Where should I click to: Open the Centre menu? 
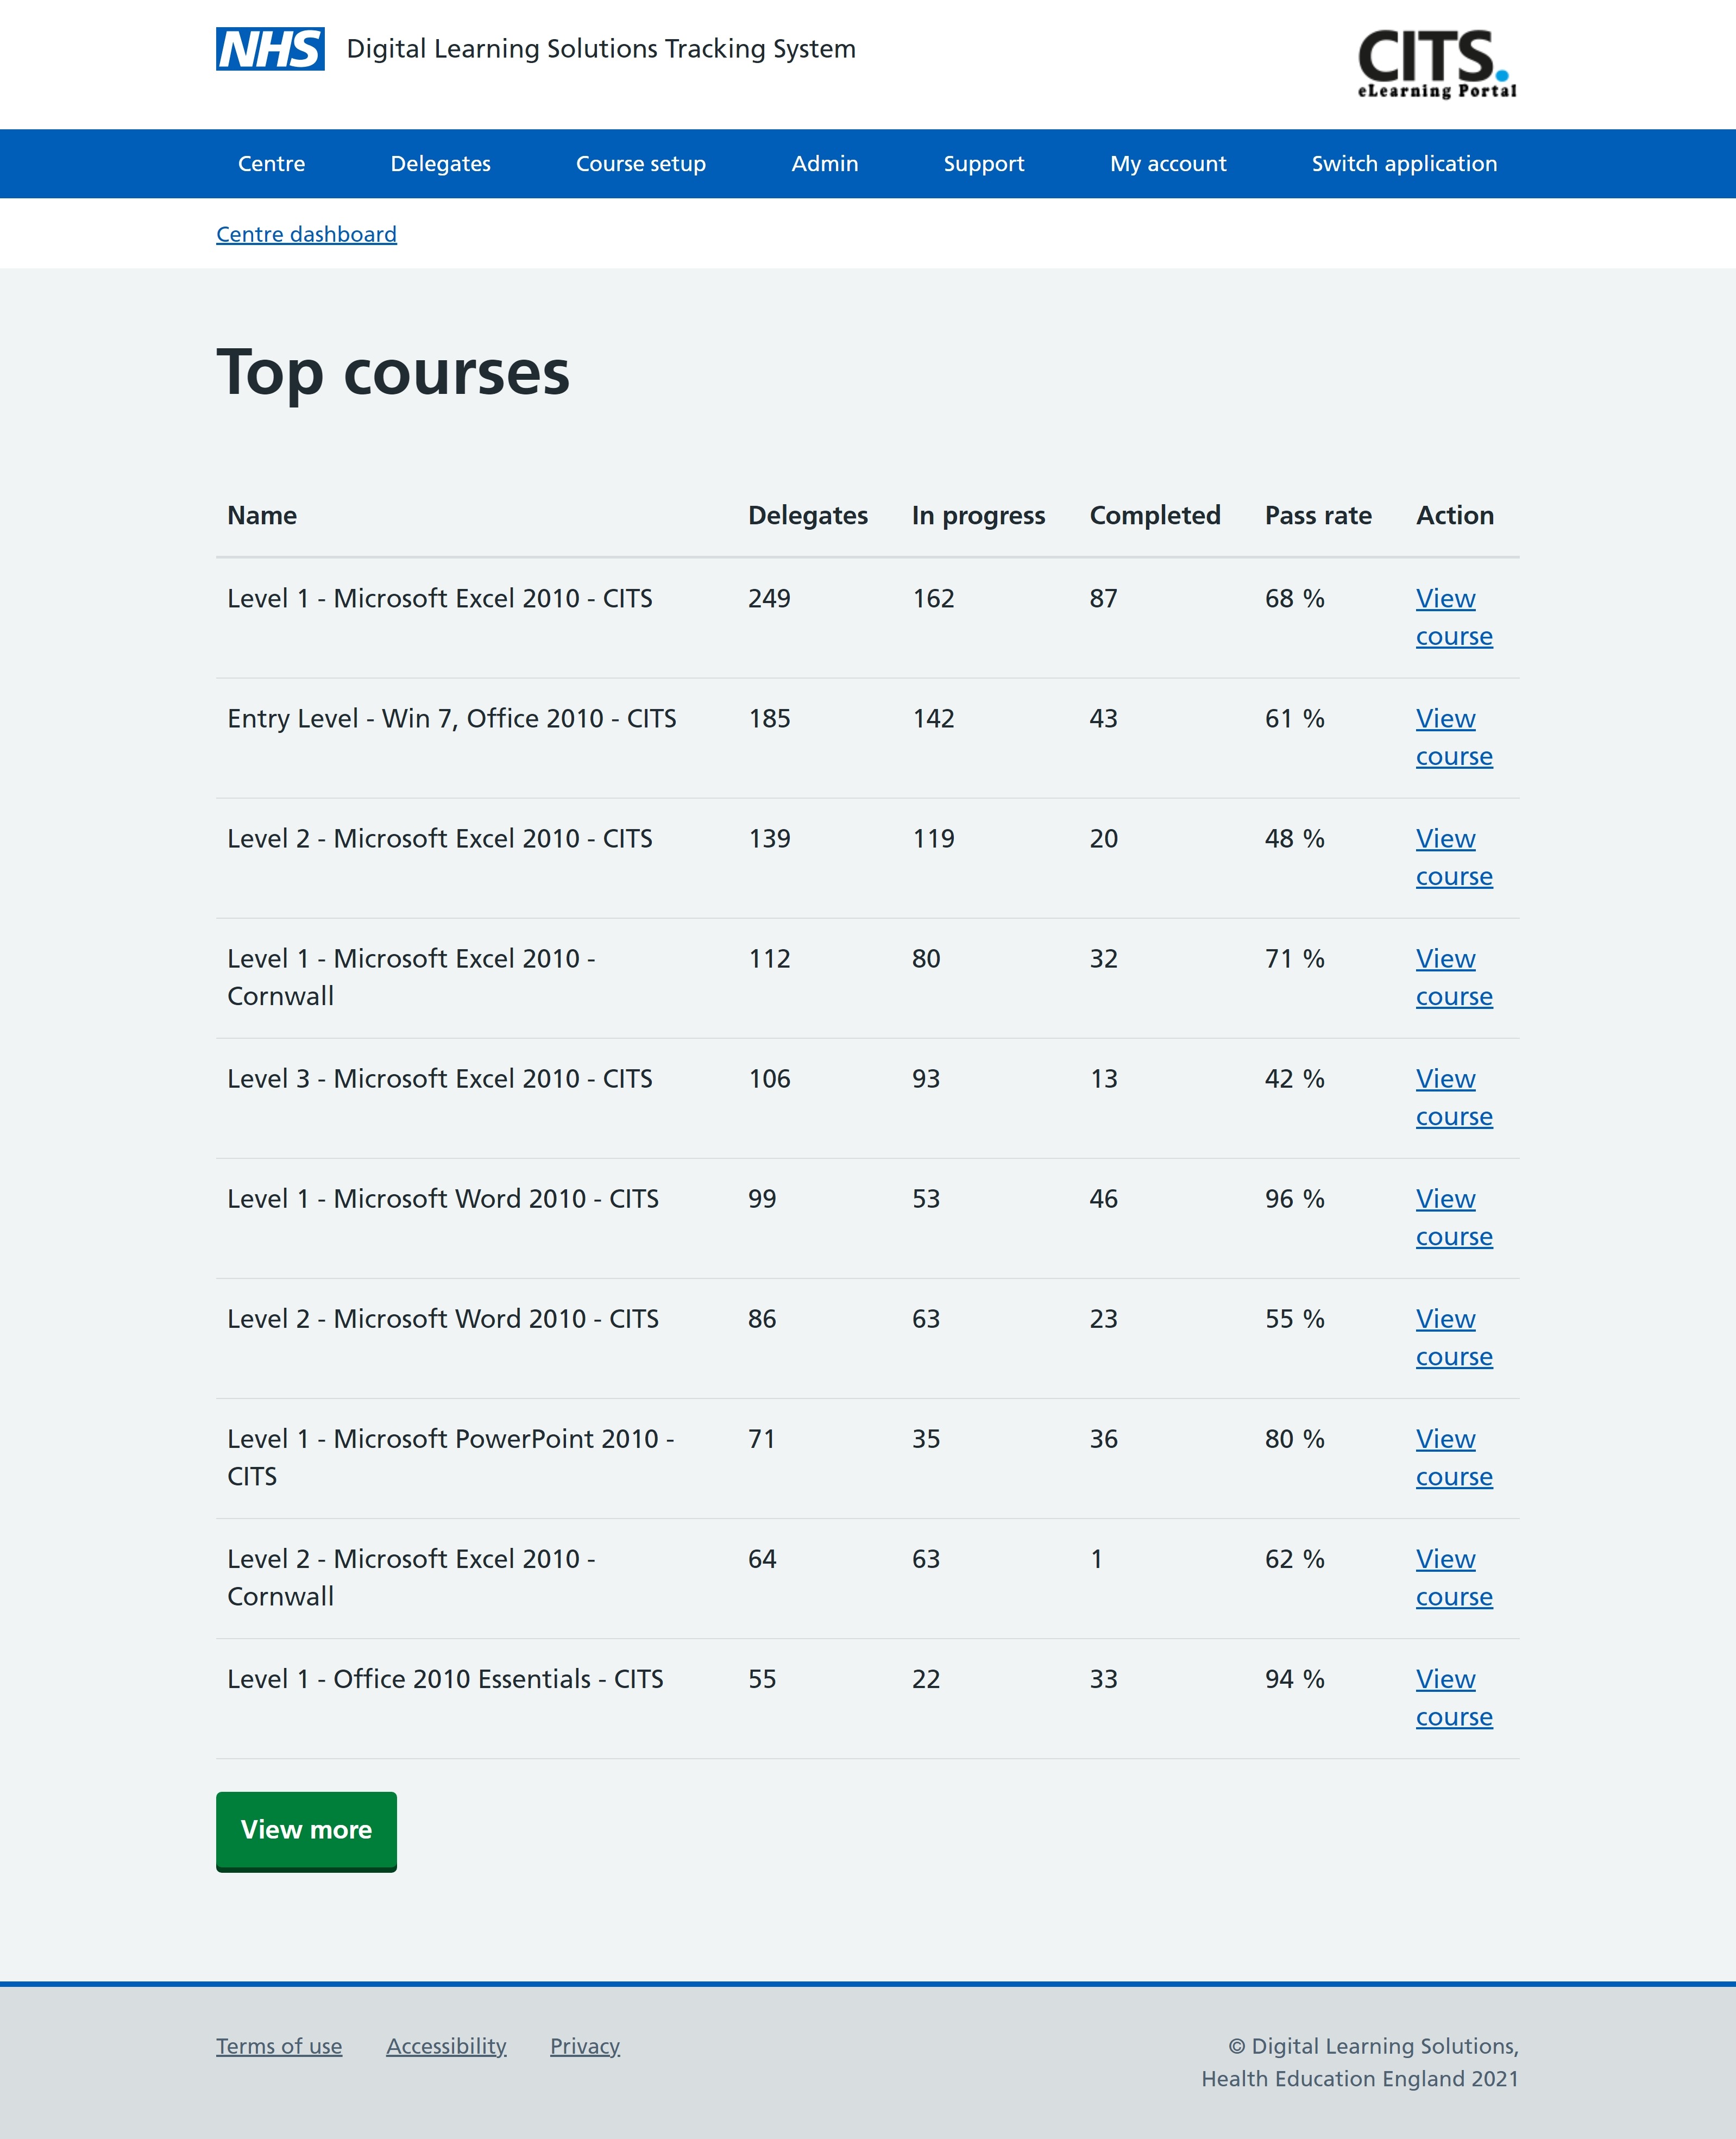click(271, 163)
